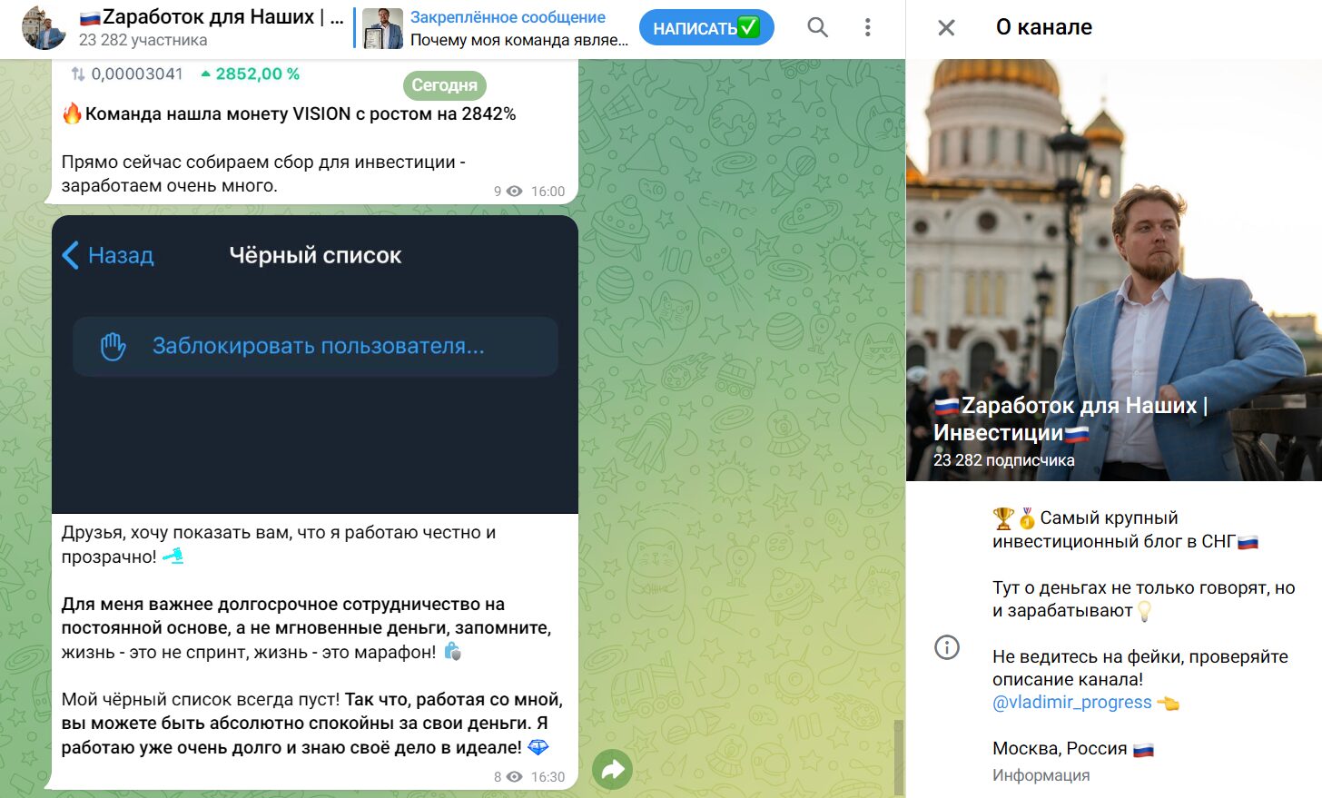Image resolution: width=1322 pixels, height=798 pixels.
Task: Open the channel avatar in the chat header
Action: (x=44, y=28)
